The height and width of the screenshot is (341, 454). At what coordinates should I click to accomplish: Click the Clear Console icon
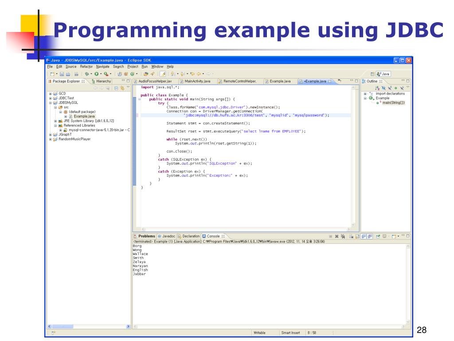point(351,236)
